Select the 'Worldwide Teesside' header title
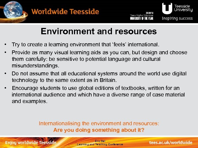 pyautogui.click(x=65, y=12)
